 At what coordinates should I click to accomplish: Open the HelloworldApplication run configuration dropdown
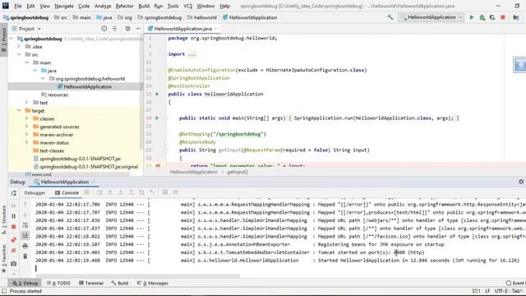431,17
